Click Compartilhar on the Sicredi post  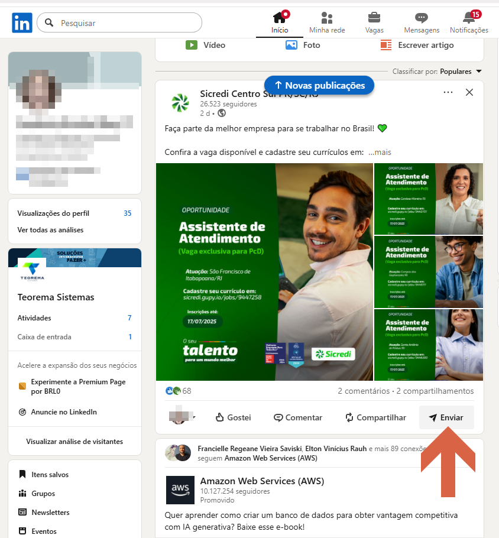point(375,417)
